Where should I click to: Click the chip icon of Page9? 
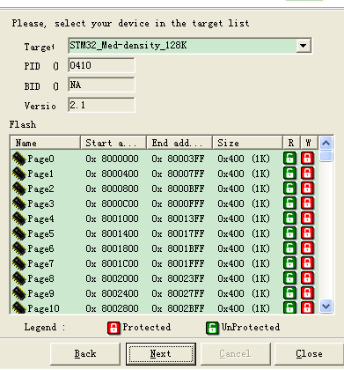coord(19,293)
